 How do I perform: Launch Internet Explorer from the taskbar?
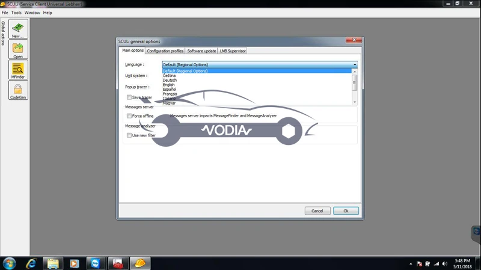coord(31,263)
